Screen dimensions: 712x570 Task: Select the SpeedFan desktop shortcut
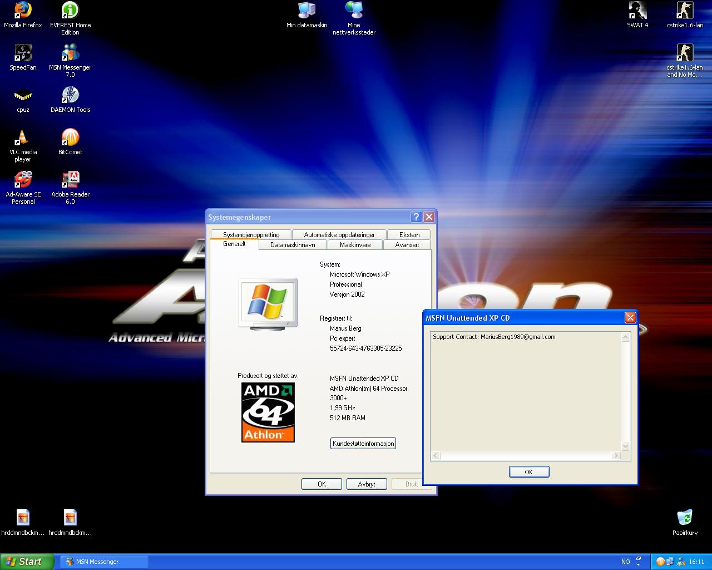point(23,57)
